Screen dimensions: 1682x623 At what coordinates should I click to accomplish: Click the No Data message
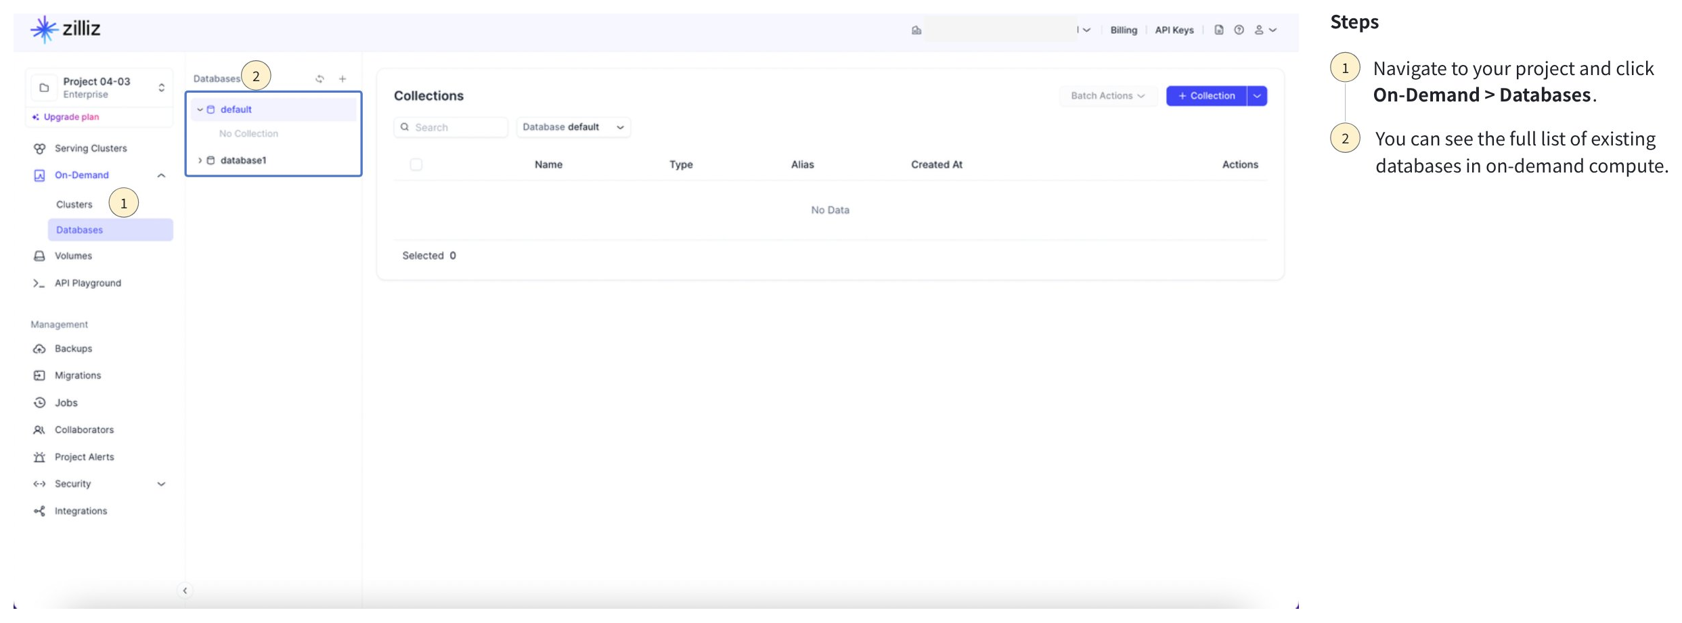[830, 210]
